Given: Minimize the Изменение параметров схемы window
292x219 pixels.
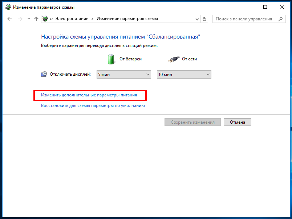Looking at the screenshot, I should [x=249, y=7].
